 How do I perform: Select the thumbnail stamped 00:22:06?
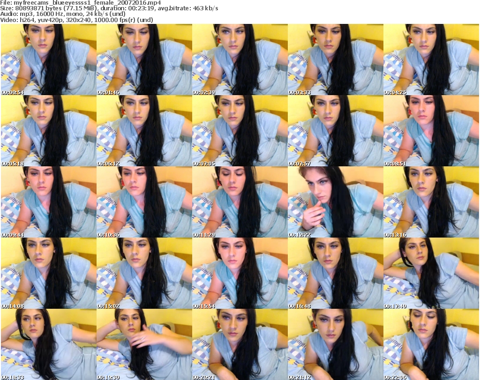click(431, 344)
